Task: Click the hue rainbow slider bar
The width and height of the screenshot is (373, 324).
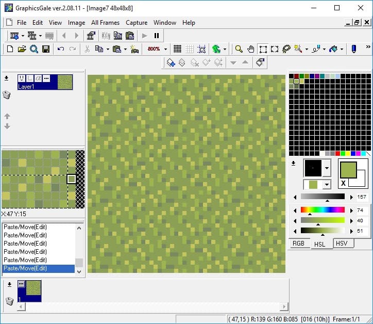Action: click(323, 209)
